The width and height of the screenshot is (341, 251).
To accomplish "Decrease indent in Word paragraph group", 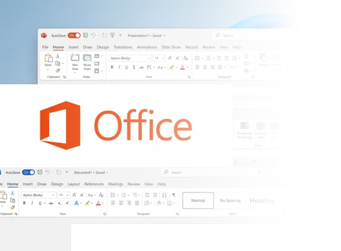I will coord(147,195).
